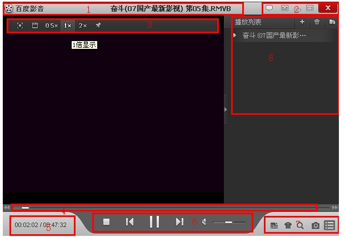Click the volume slider track
Viewport: 345px width, 237px height.
[229, 222]
